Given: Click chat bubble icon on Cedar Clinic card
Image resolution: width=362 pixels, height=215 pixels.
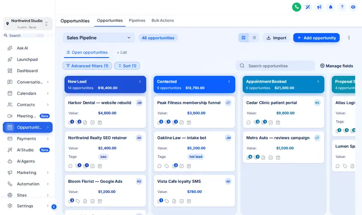Looking at the screenshot, I should tap(248, 122).
